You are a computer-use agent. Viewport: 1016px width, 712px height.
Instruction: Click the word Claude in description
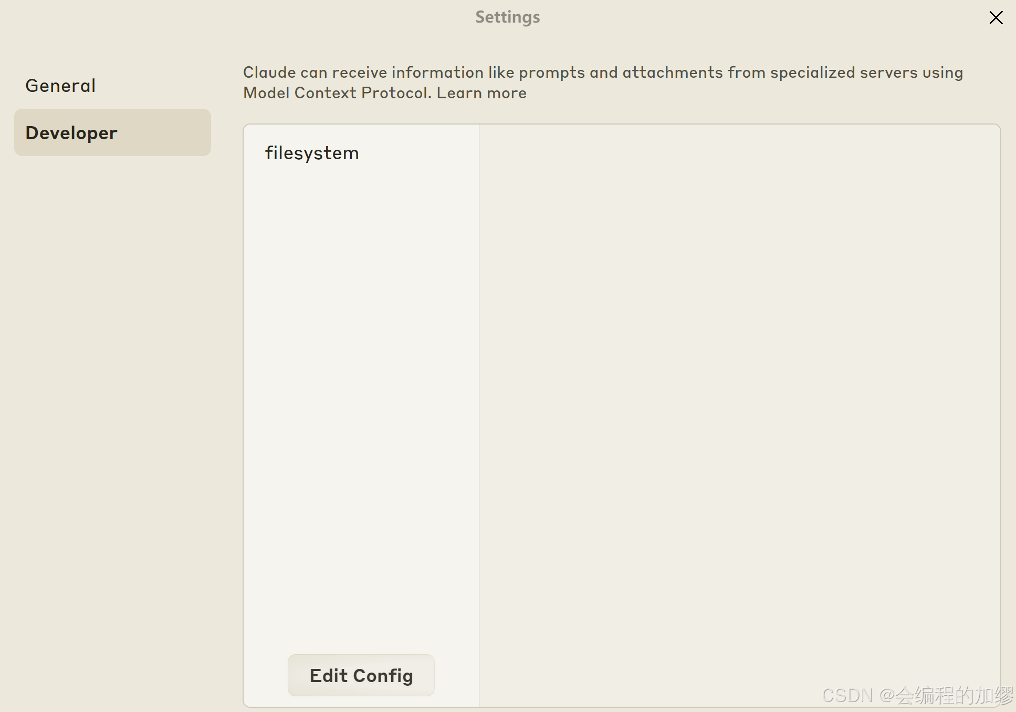(269, 73)
